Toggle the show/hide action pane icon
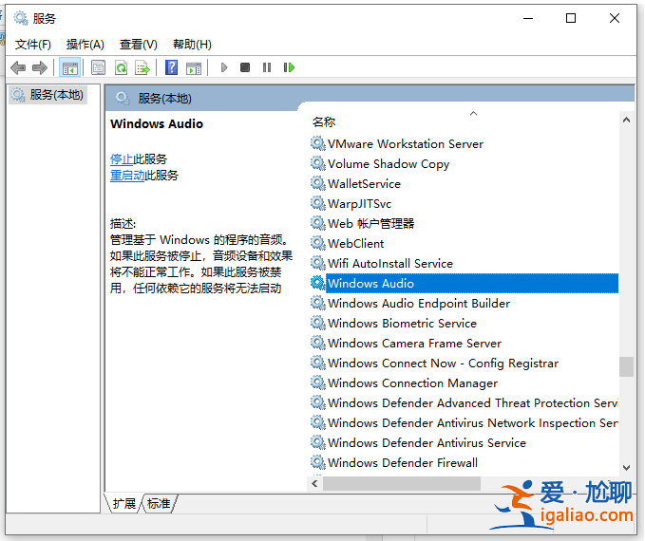645x541 pixels. pyautogui.click(x=194, y=67)
